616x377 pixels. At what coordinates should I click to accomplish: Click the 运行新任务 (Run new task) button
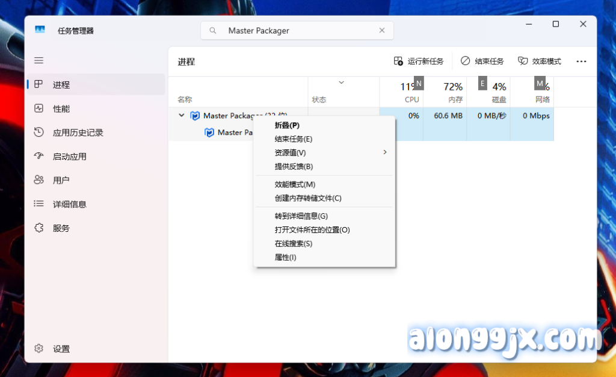click(419, 61)
